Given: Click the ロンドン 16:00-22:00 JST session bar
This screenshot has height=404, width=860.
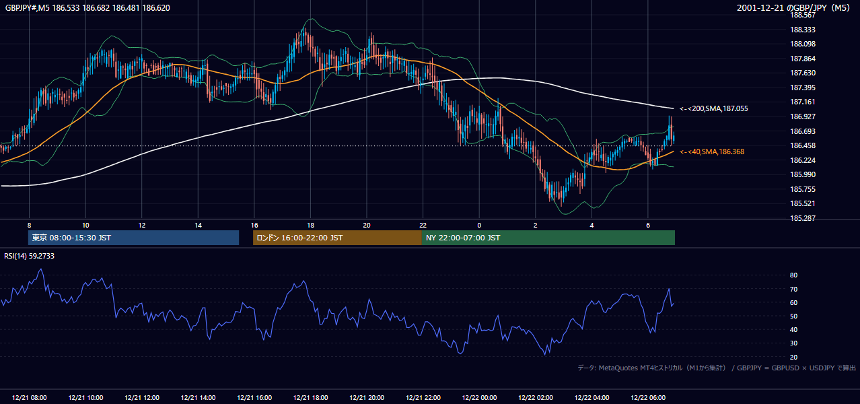Looking at the screenshot, I should 337,238.
